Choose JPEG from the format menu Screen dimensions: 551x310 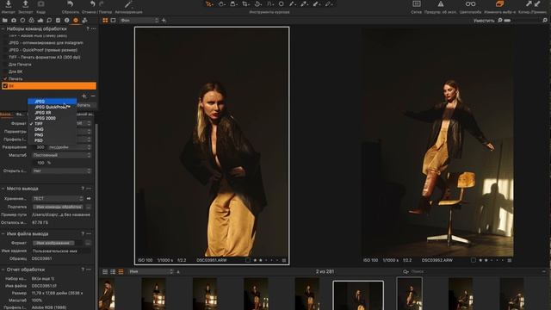(52, 102)
